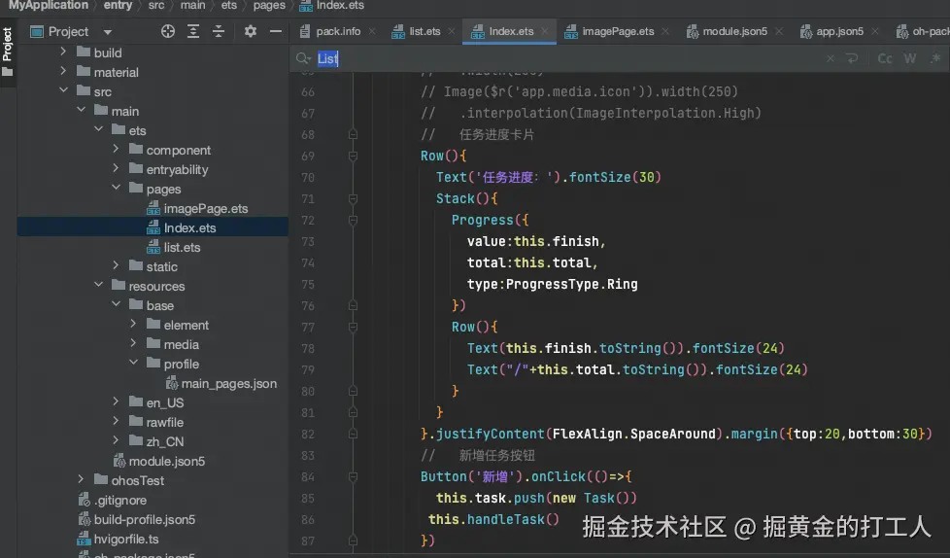Expand the rawfile folder

click(x=116, y=422)
